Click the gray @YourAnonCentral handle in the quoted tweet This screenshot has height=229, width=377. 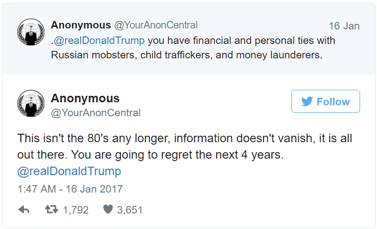[156, 25]
